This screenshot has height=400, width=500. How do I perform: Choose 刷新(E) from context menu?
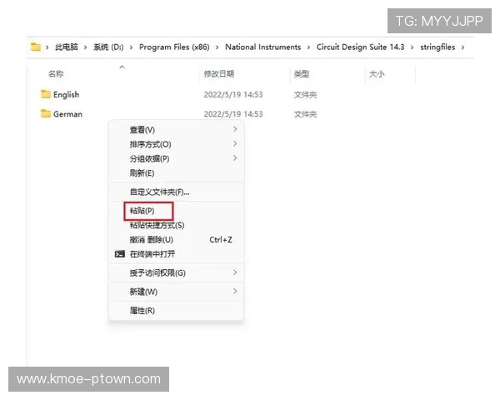pyautogui.click(x=177, y=172)
